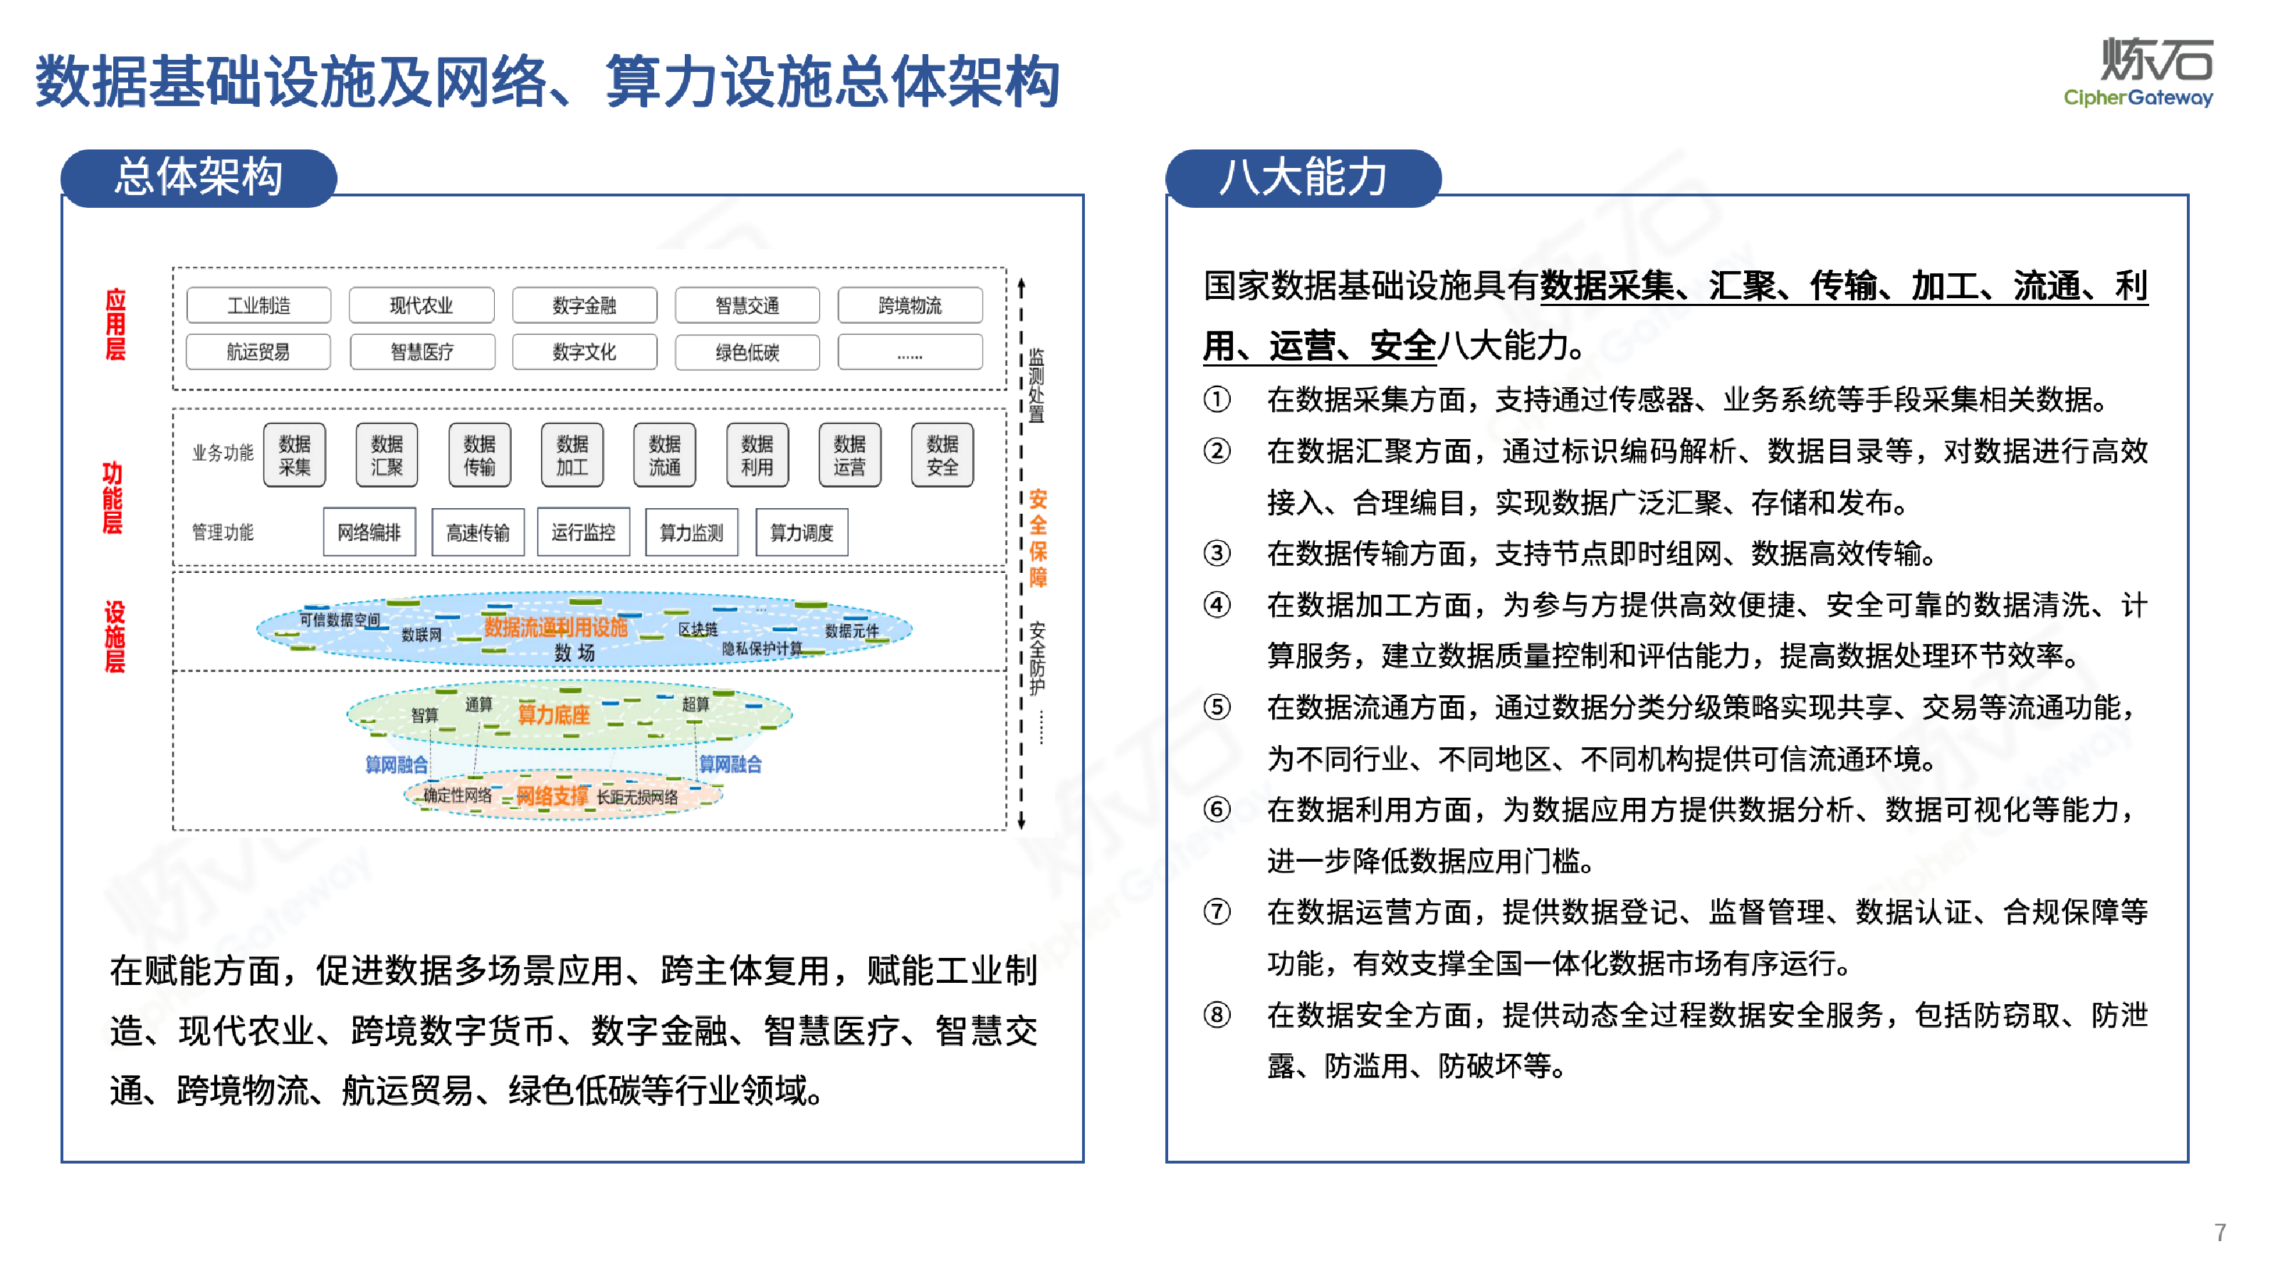Viewport: 2278px width, 1281px height.
Task: Click the 数据采集 function block
Action: (x=295, y=455)
